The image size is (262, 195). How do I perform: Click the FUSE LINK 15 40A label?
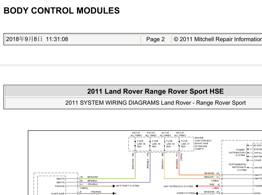pyautogui.click(x=156, y=144)
